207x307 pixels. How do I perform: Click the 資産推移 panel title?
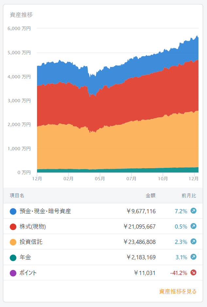click(x=21, y=15)
